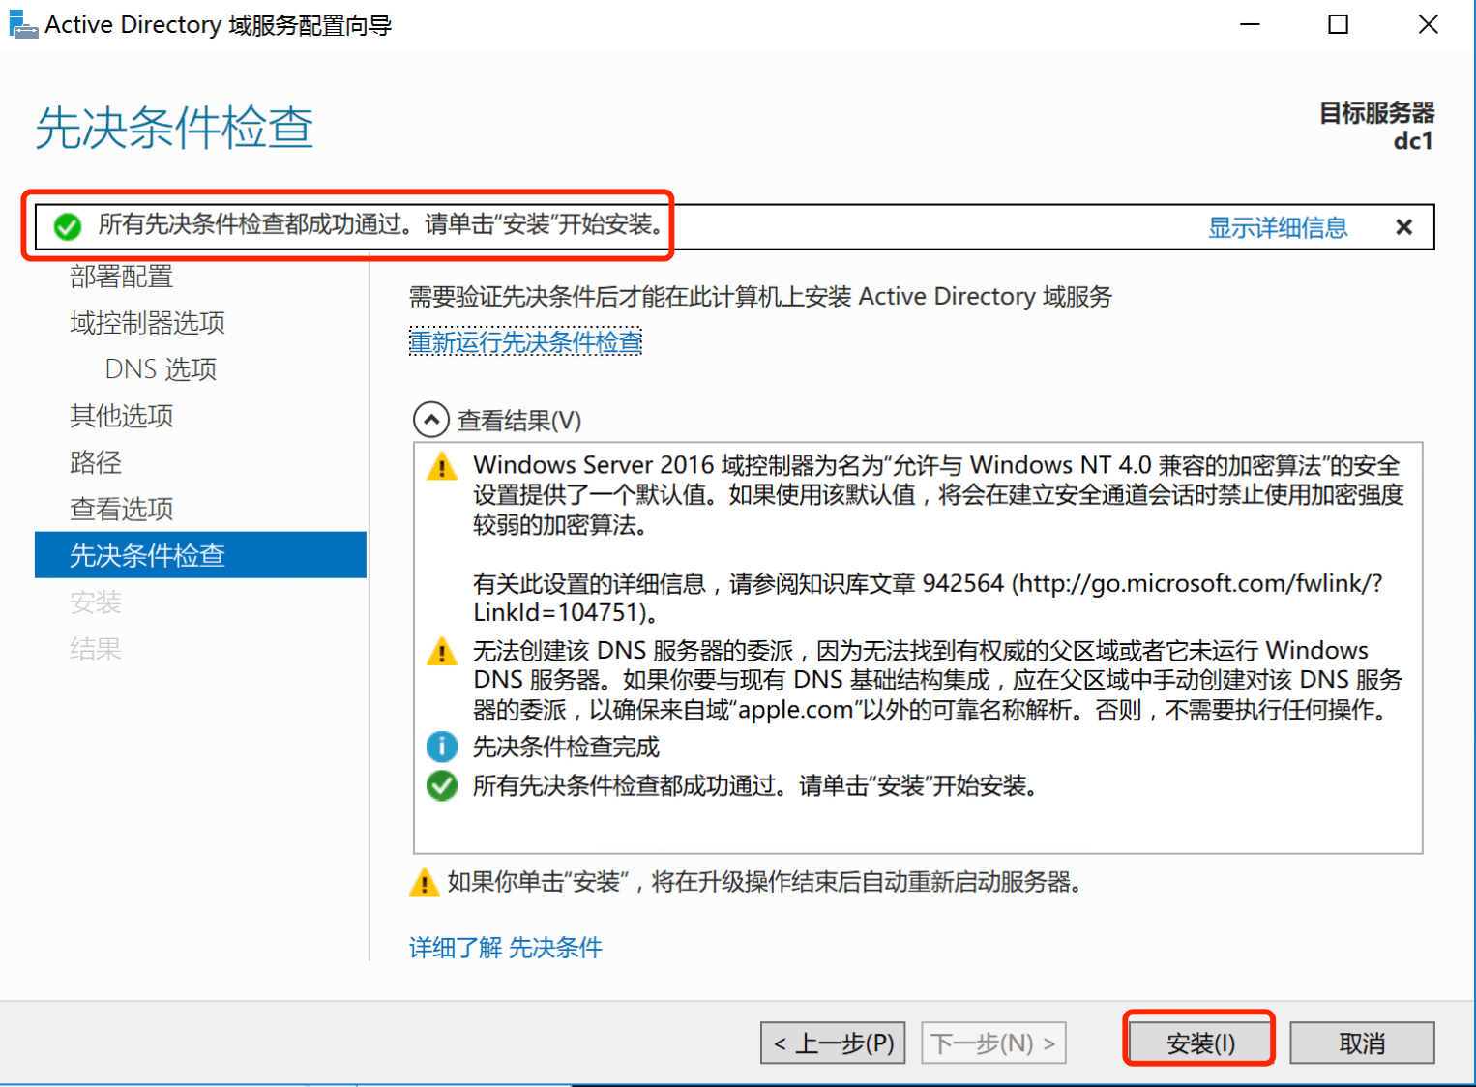Click the green success checkmark in notification bar
The height and width of the screenshot is (1087, 1476).
click(68, 227)
